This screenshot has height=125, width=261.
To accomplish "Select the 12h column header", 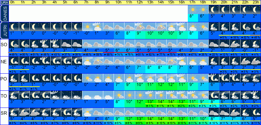I will pyautogui.click(x=140, y=2).
